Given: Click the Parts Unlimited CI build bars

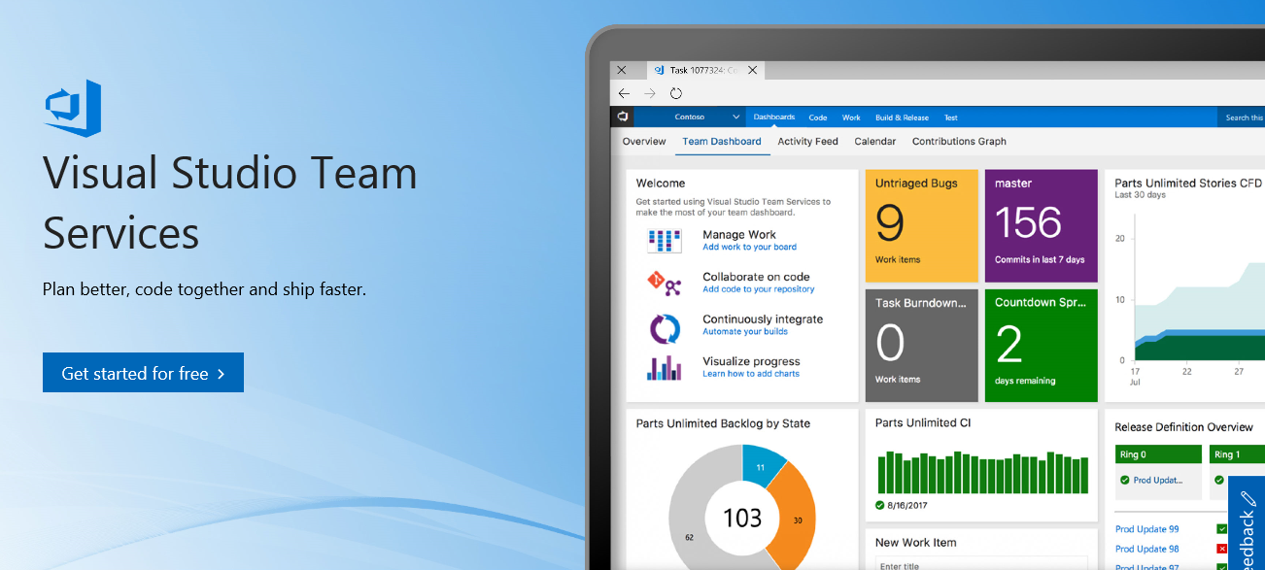Looking at the screenshot, I should 982,472.
